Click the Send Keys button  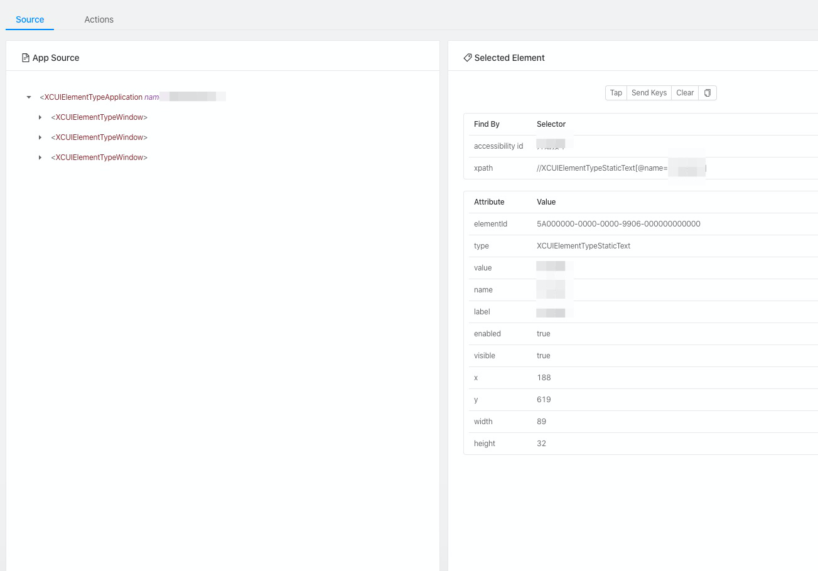pos(649,93)
